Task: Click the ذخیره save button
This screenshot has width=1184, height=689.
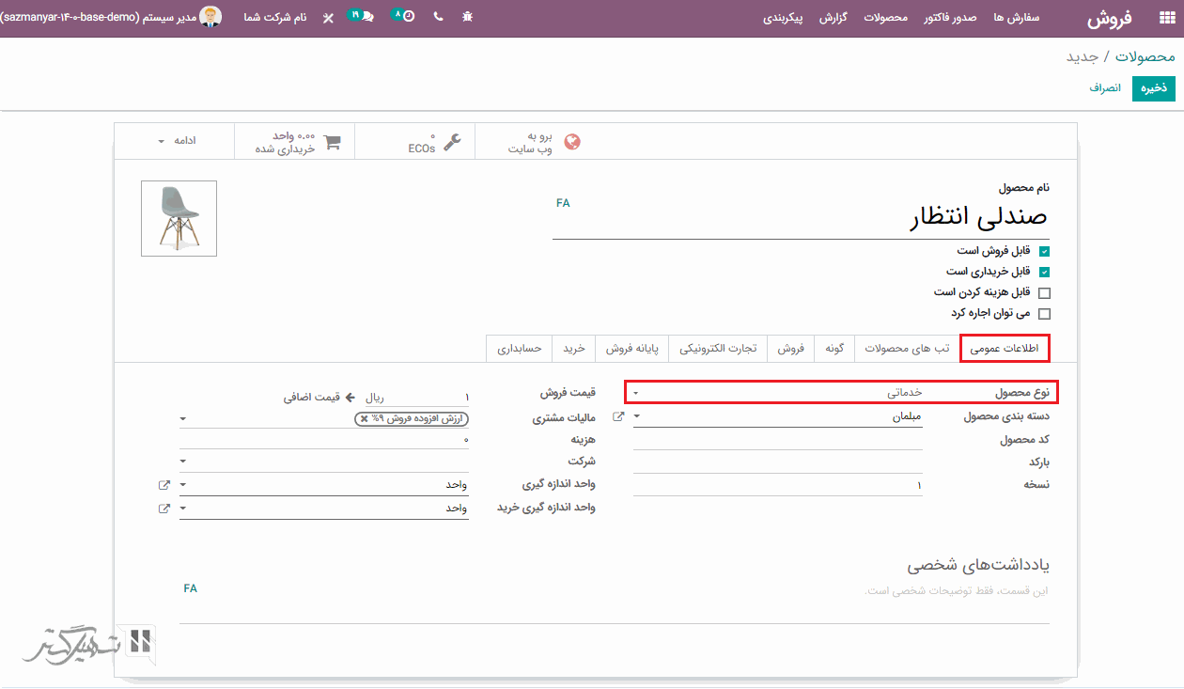Action: pyautogui.click(x=1153, y=88)
